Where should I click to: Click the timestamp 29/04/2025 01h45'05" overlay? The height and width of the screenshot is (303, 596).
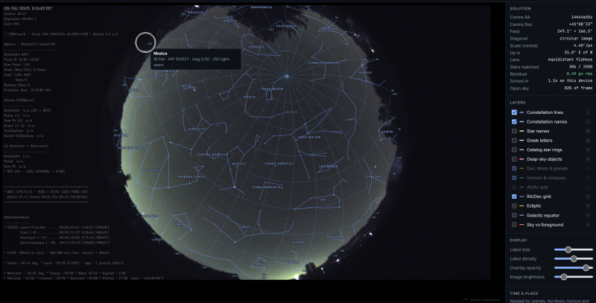[x=28, y=8]
